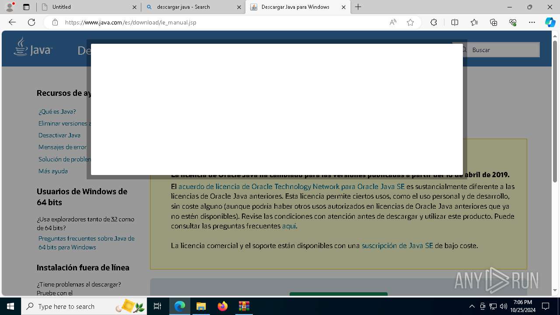Open WinRAR from taskbar
The width and height of the screenshot is (560, 315).
[244, 306]
